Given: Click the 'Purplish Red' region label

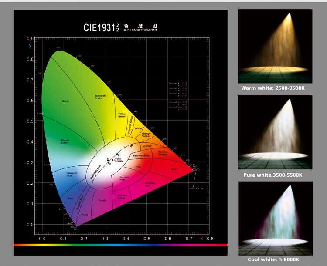Looking at the screenshot, I should click(150, 184).
